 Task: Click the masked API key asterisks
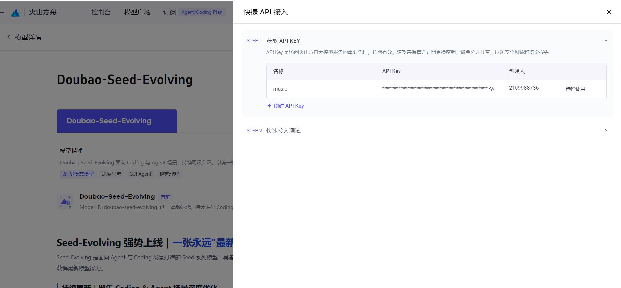tap(435, 88)
